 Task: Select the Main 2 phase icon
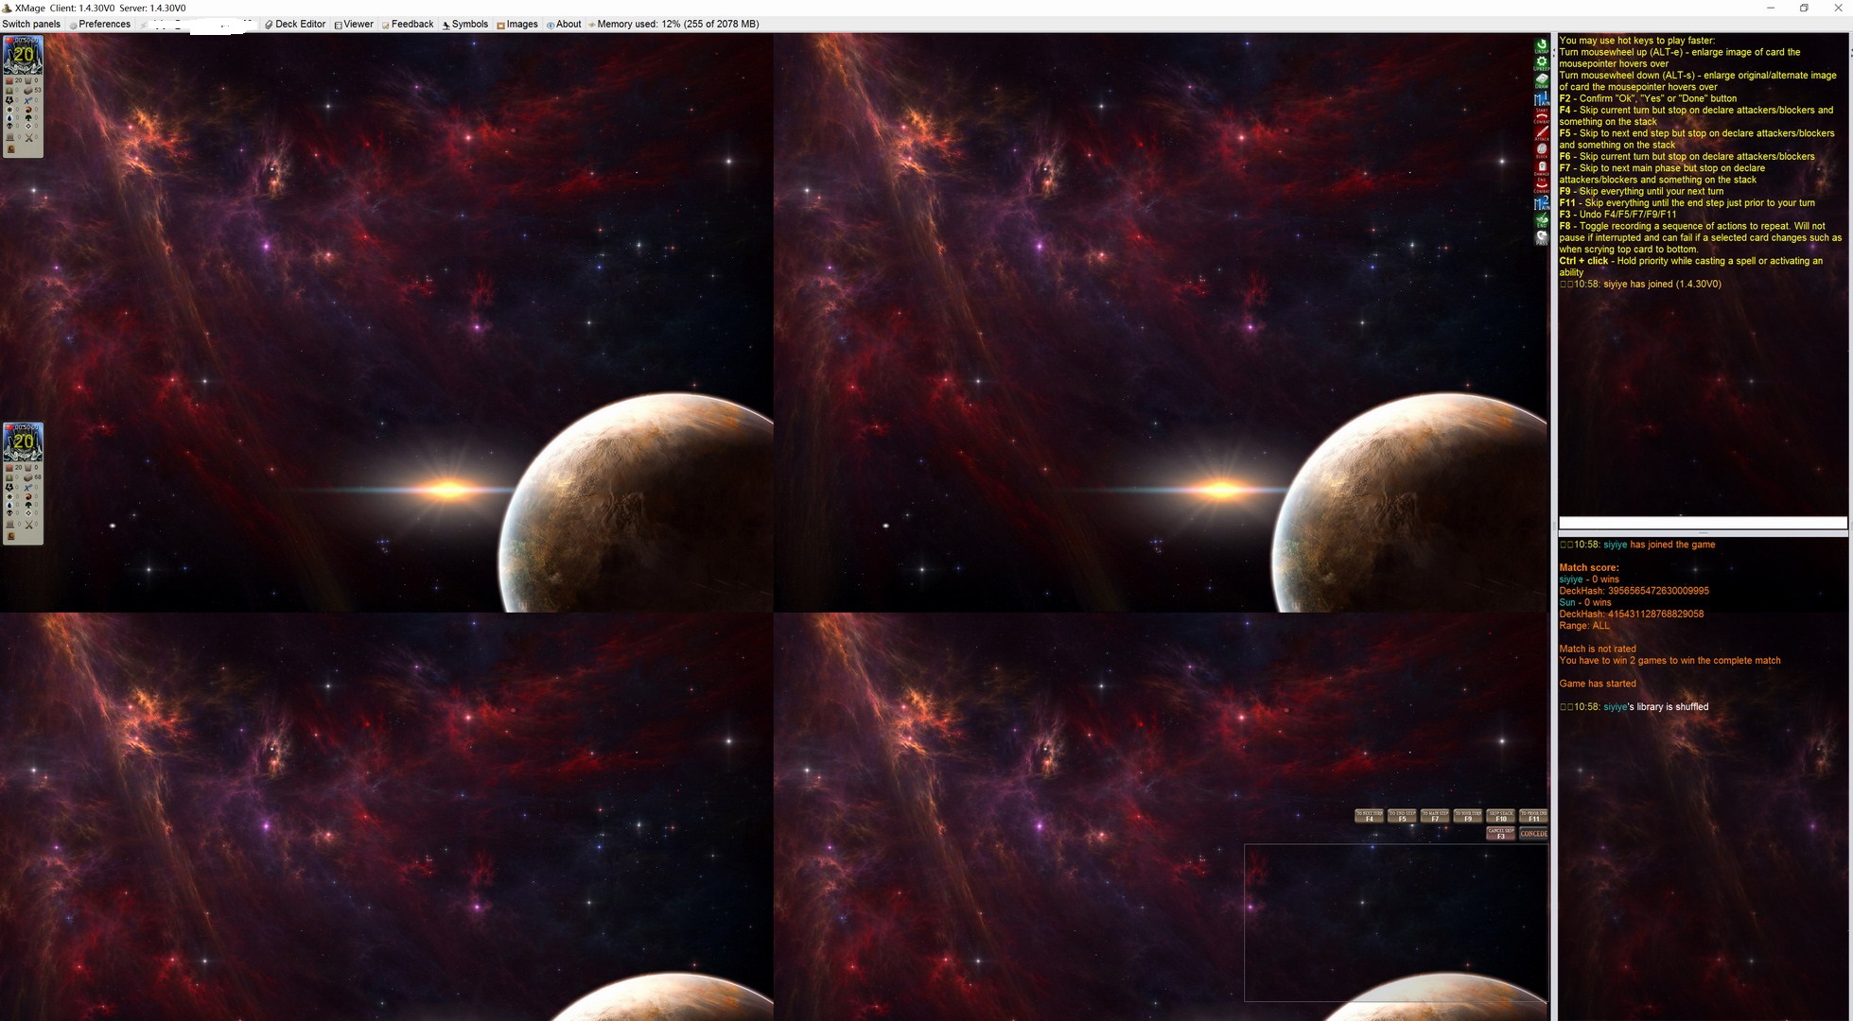(x=1542, y=203)
